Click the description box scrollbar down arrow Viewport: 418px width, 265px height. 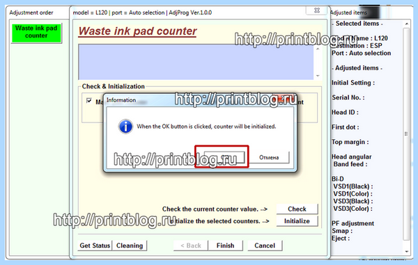(x=318, y=76)
